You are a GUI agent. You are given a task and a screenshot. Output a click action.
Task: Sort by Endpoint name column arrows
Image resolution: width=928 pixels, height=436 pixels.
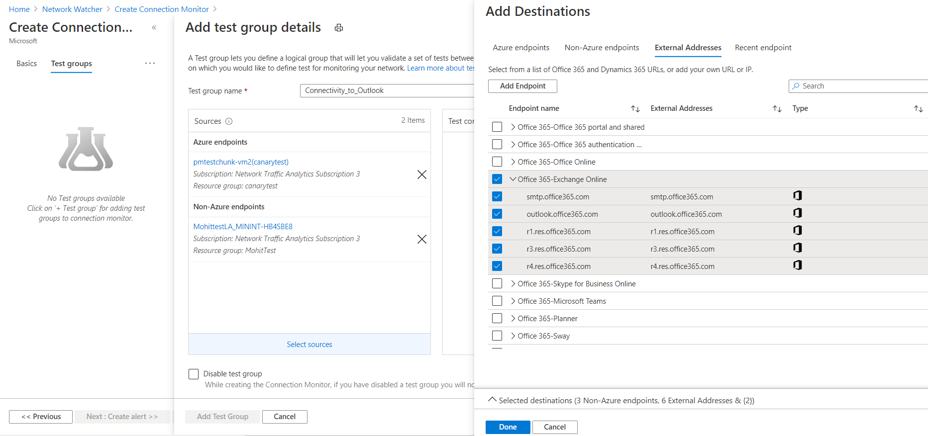[635, 109]
